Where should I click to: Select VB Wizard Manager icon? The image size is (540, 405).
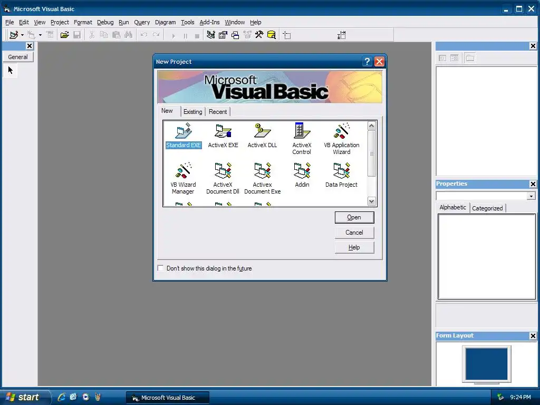[x=183, y=178]
